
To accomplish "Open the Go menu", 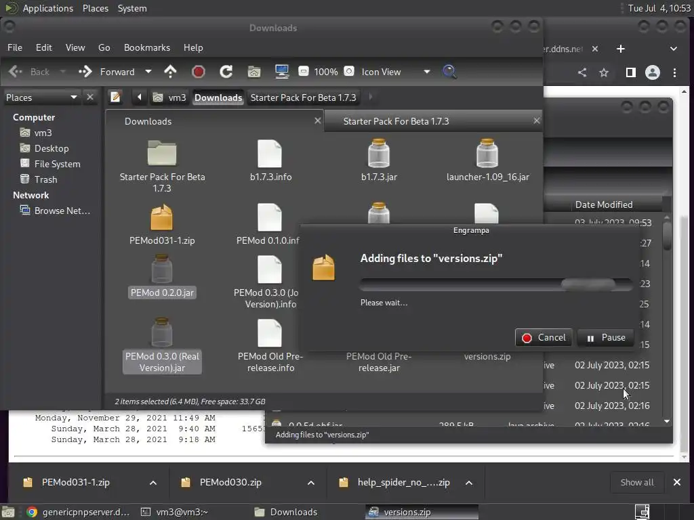I will pos(104,47).
